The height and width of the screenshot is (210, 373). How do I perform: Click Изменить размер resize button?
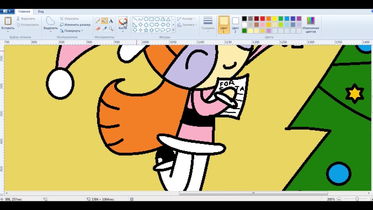(75, 25)
